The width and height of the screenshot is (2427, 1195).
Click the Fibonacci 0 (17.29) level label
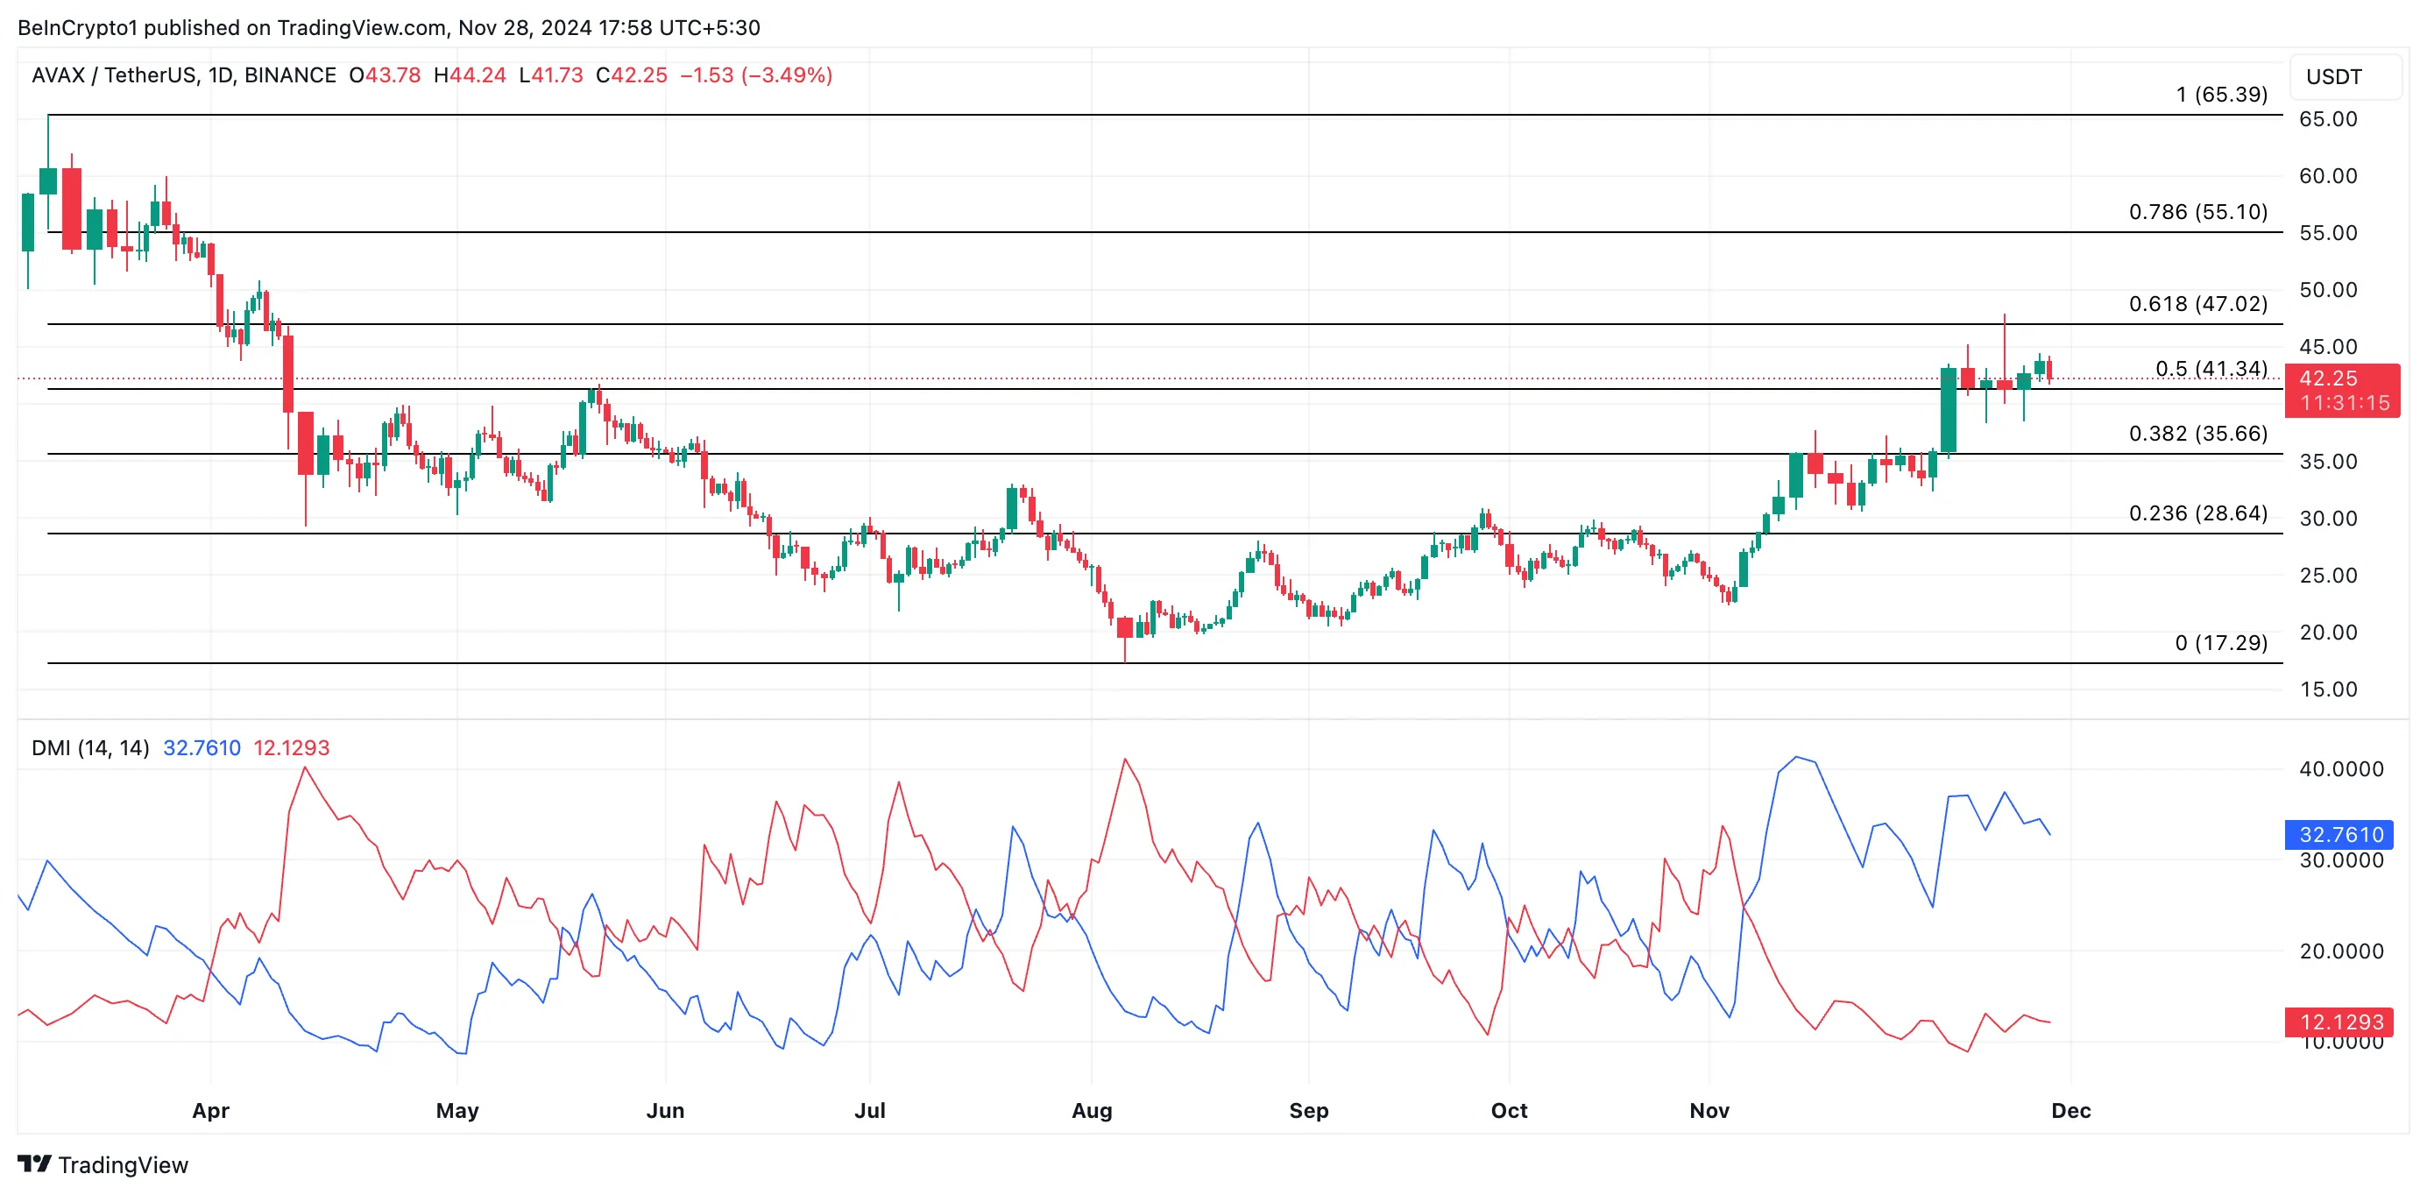pos(2221,643)
